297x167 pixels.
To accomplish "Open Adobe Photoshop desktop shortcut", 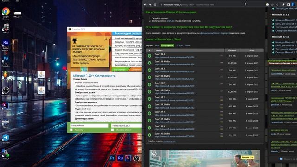I will tap(6, 61).
